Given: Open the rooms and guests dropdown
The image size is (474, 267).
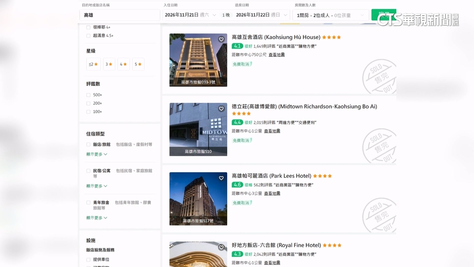Looking at the screenshot, I should point(330,15).
